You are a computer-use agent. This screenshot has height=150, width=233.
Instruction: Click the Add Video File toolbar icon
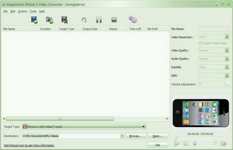[x=34, y=20]
